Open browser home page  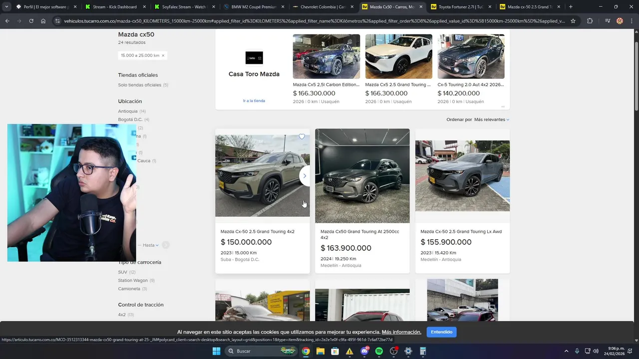(43, 21)
